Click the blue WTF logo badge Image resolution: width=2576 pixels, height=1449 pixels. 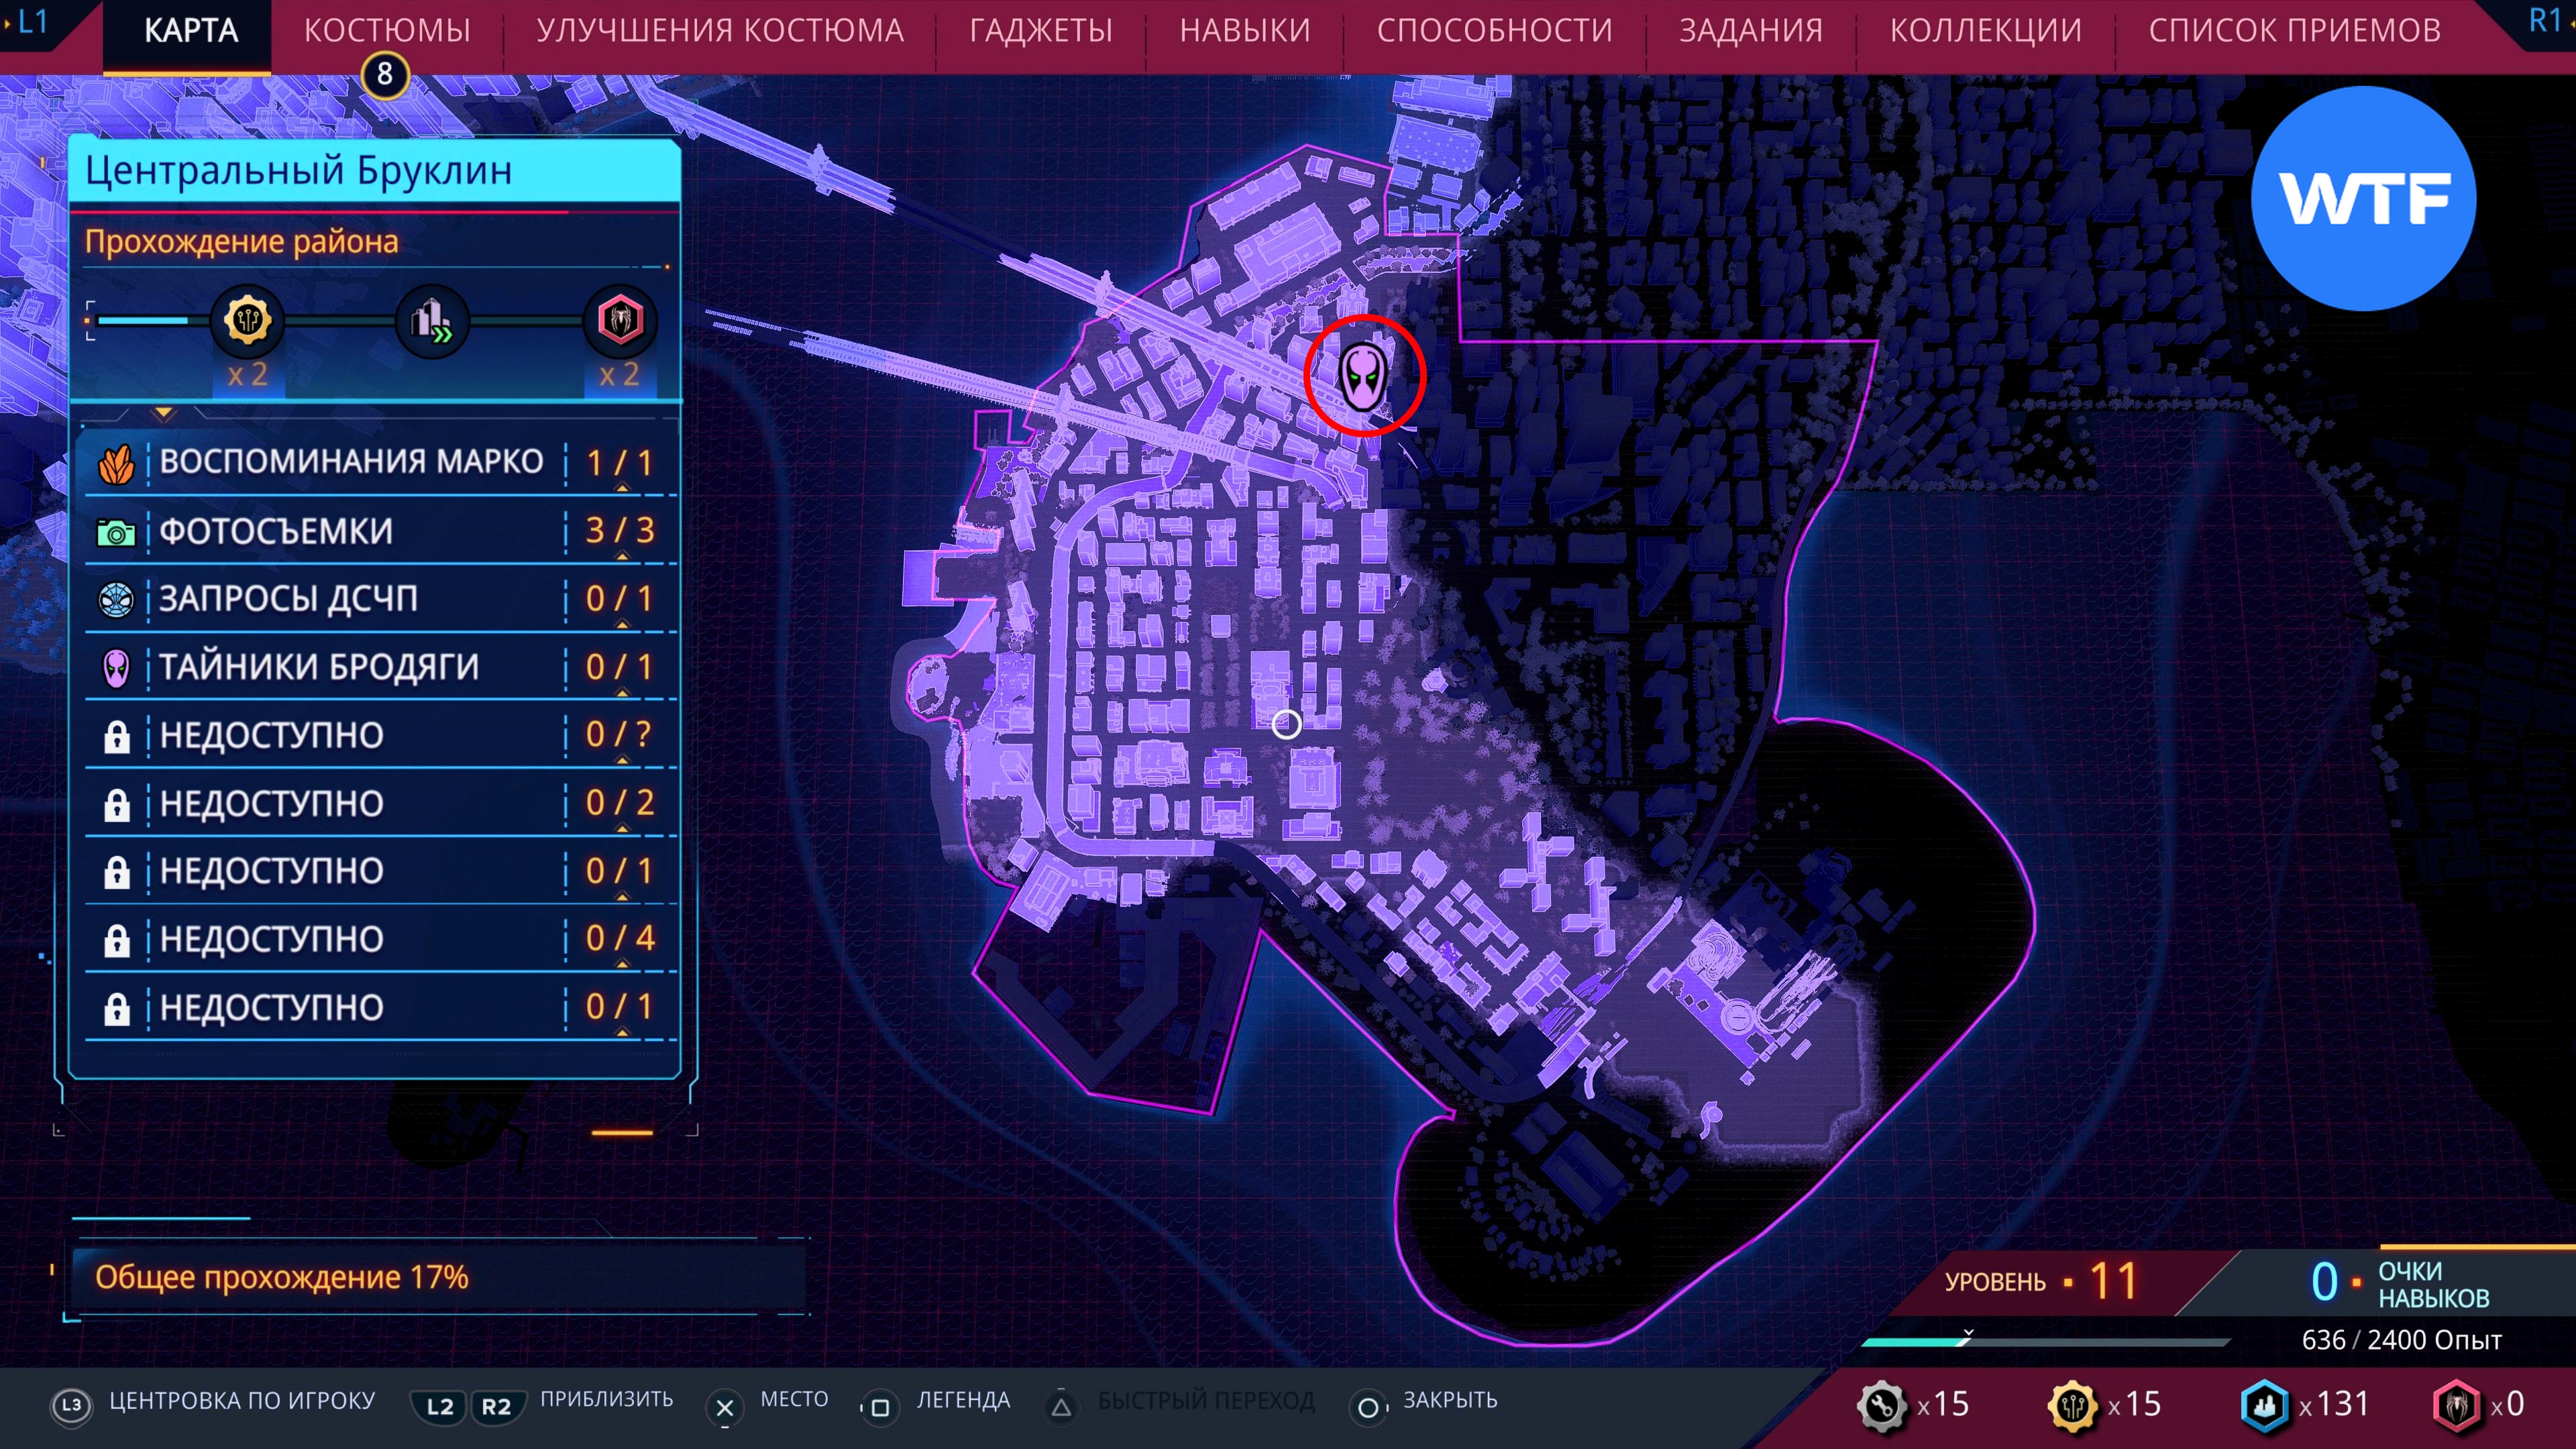pyautogui.click(x=2363, y=199)
